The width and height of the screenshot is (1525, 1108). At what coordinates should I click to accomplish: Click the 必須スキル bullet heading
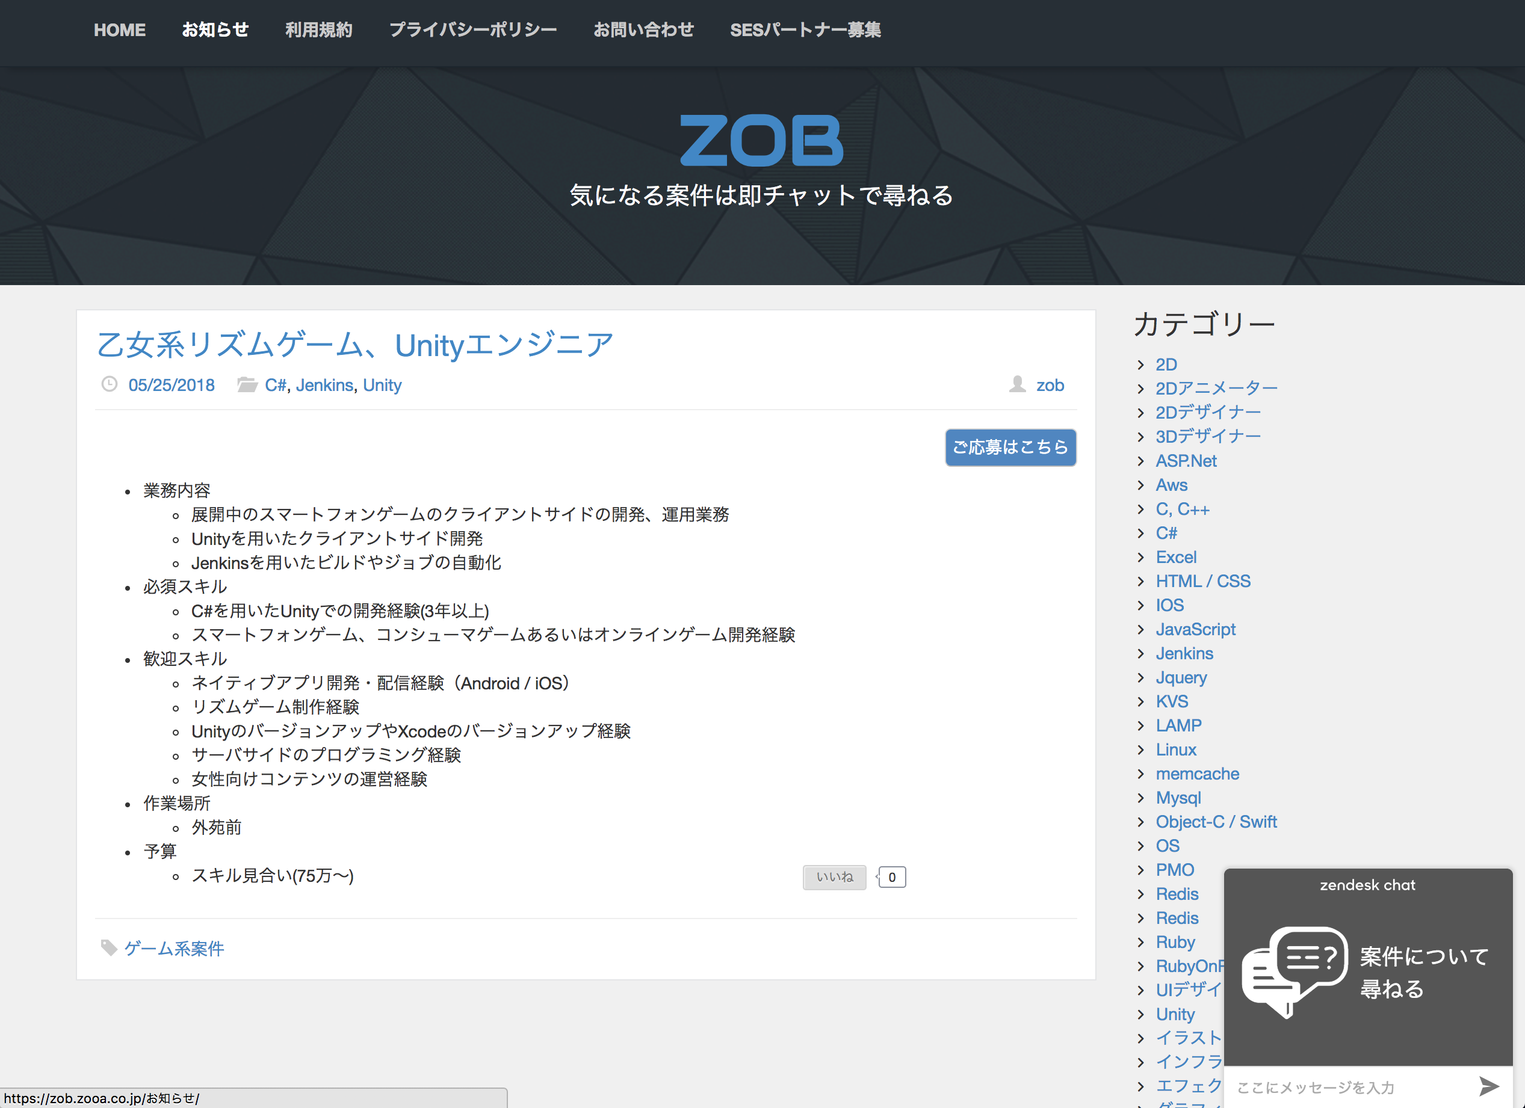(x=185, y=586)
